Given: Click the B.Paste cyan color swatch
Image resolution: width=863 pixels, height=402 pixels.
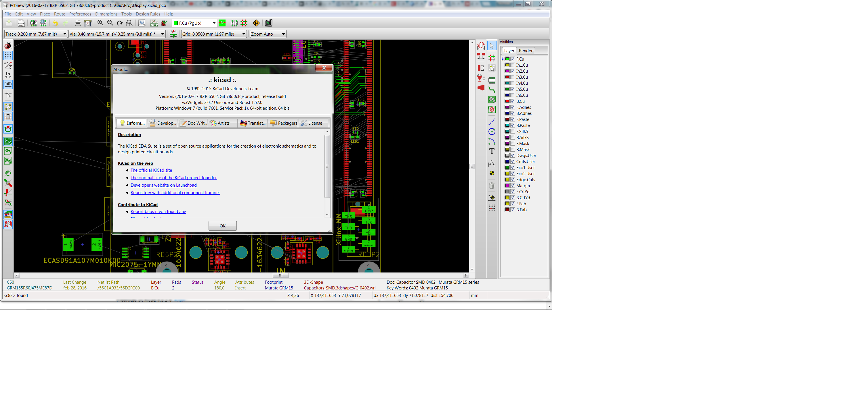Looking at the screenshot, I should (x=507, y=125).
